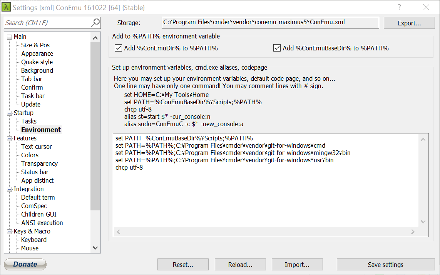Viewport: 440px width, 275px height.
Task: Click the Export... button
Action: pos(409,23)
